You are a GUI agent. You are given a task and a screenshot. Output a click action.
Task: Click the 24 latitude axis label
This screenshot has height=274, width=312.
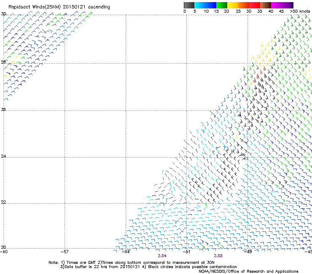(x=3, y=156)
